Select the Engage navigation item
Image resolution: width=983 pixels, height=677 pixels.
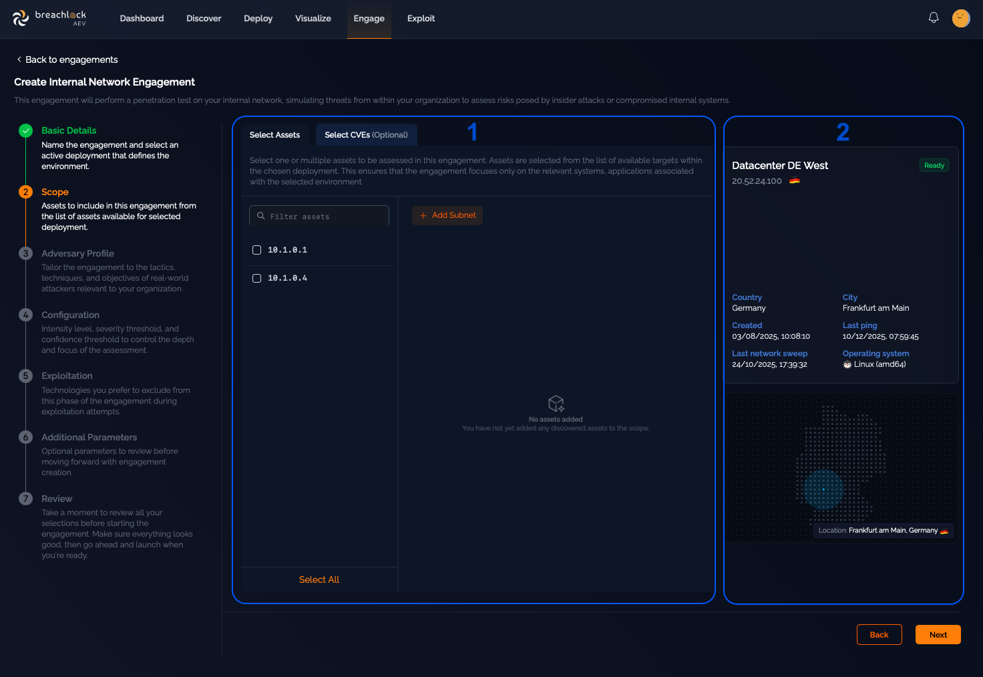369,18
